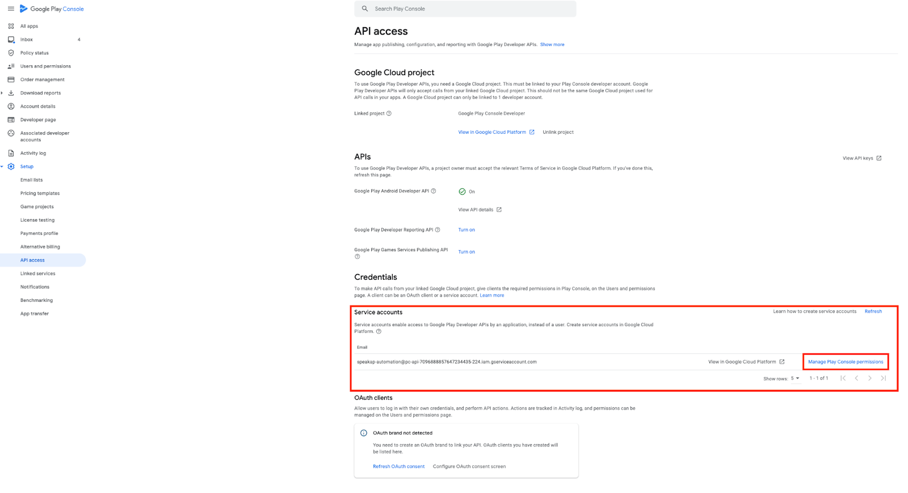Select Alternative billing under Setup
The height and width of the screenshot is (493, 908).
(x=40, y=247)
